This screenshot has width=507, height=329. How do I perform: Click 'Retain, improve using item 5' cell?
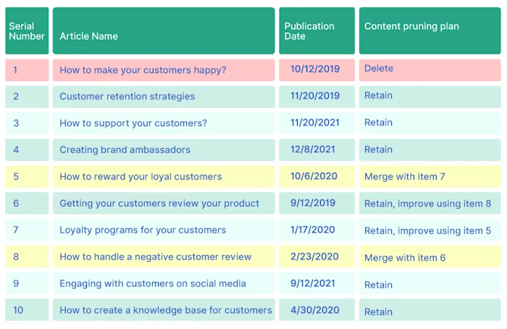click(430, 230)
